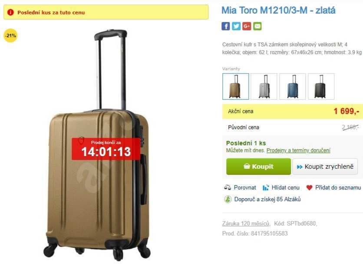
Task: Click the scales icon beside Porovnat
Action: (228, 187)
